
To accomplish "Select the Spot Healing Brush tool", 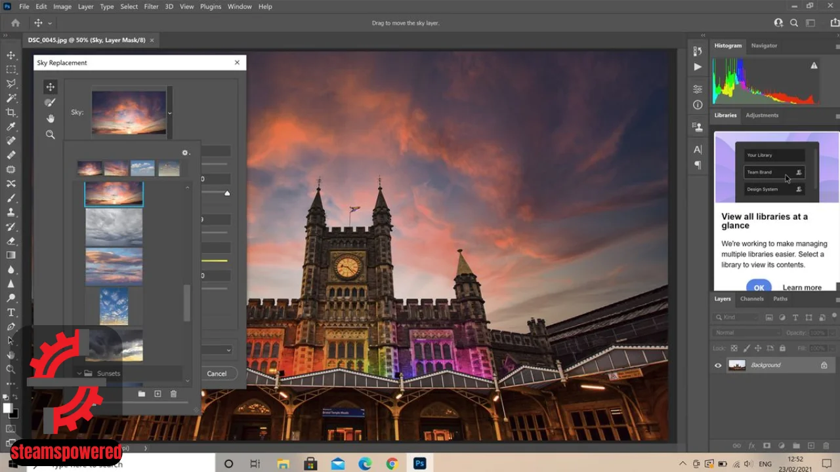I will [11, 141].
